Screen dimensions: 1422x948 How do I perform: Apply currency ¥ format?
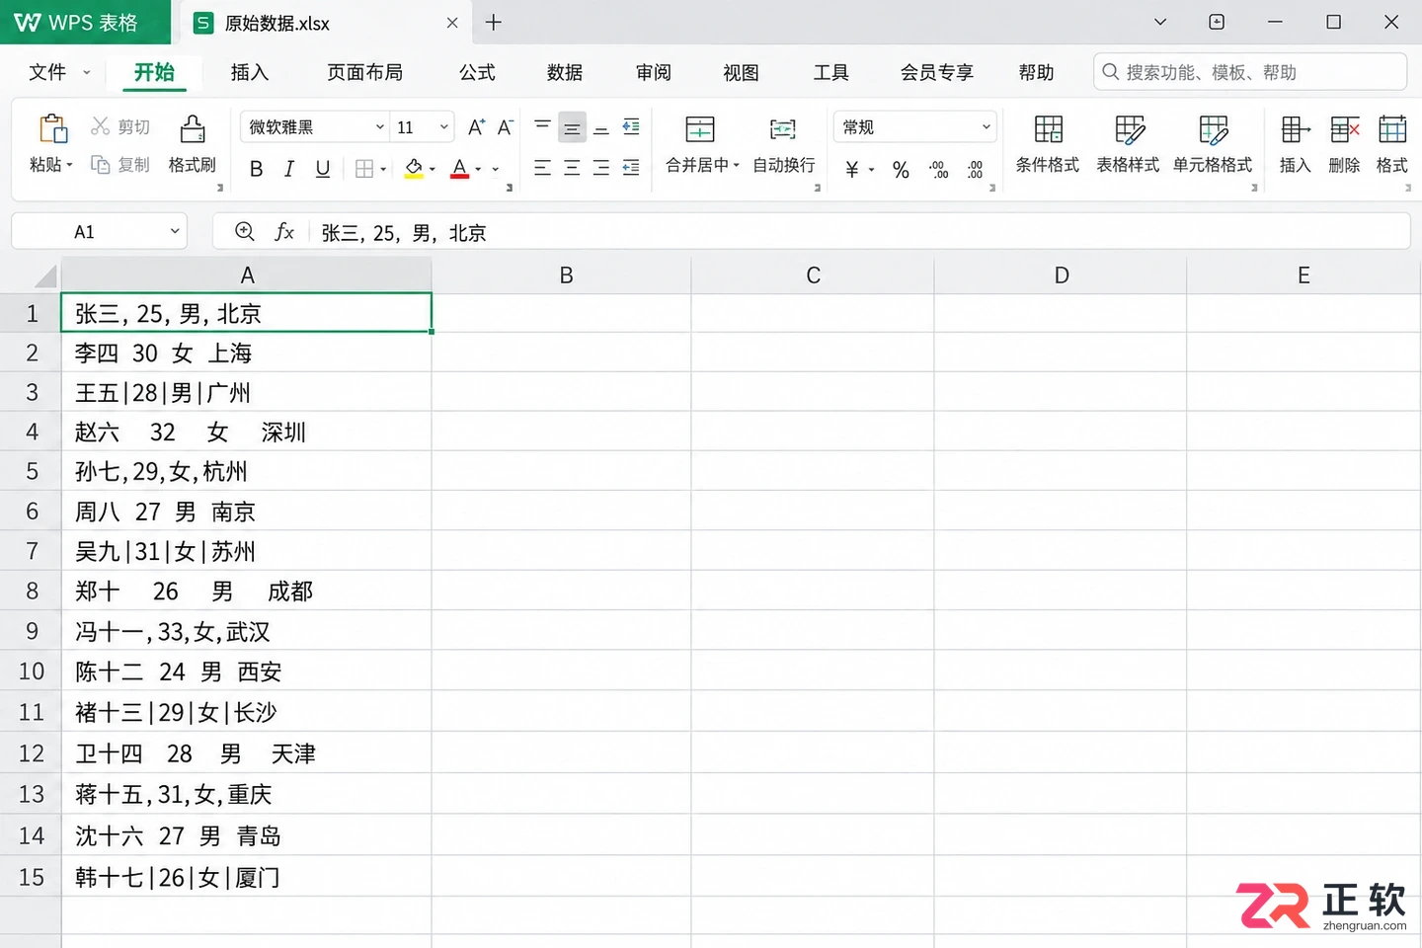point(851,170)
